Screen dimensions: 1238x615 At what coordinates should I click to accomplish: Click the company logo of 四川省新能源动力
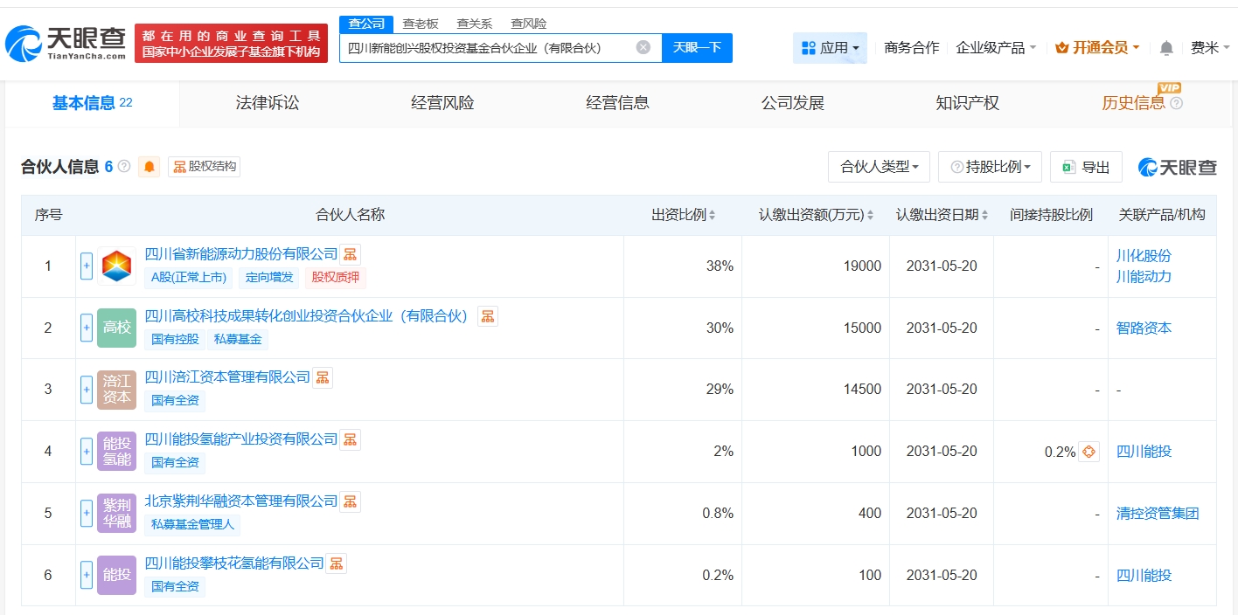click(116, 266)
